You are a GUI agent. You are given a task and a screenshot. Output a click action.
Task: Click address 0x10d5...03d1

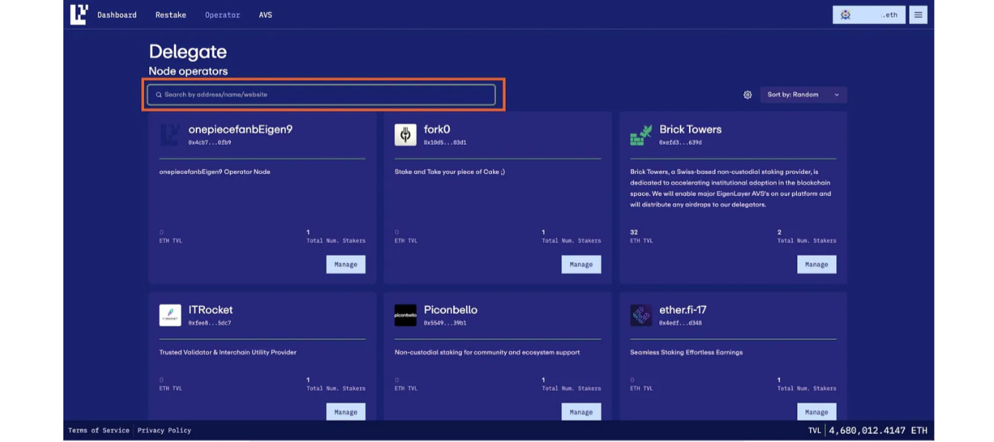click(x=445, y=143)
